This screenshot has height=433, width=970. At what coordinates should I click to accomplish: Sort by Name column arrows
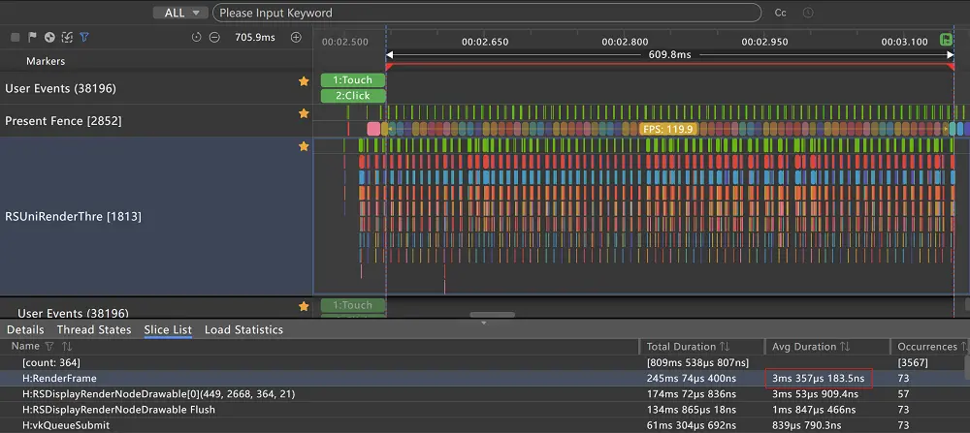click(66, 347)
